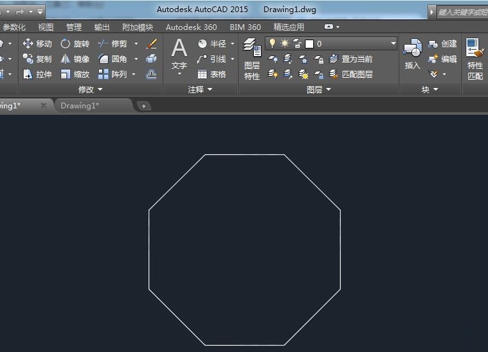Select the Rotate (旋转) tool

tap(75, 43)
